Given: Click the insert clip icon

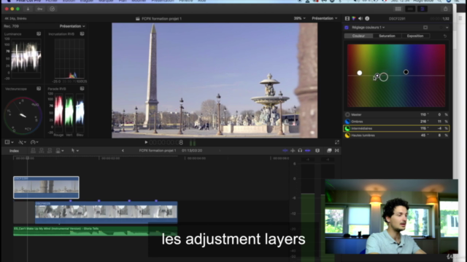Looking at the screenshot, I should click(42, 151).
